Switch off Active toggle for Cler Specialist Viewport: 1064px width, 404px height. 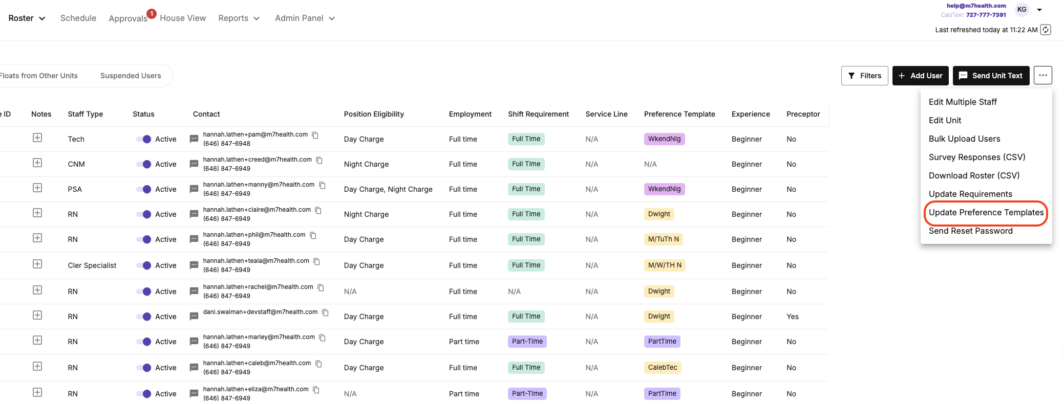[144, 265]
